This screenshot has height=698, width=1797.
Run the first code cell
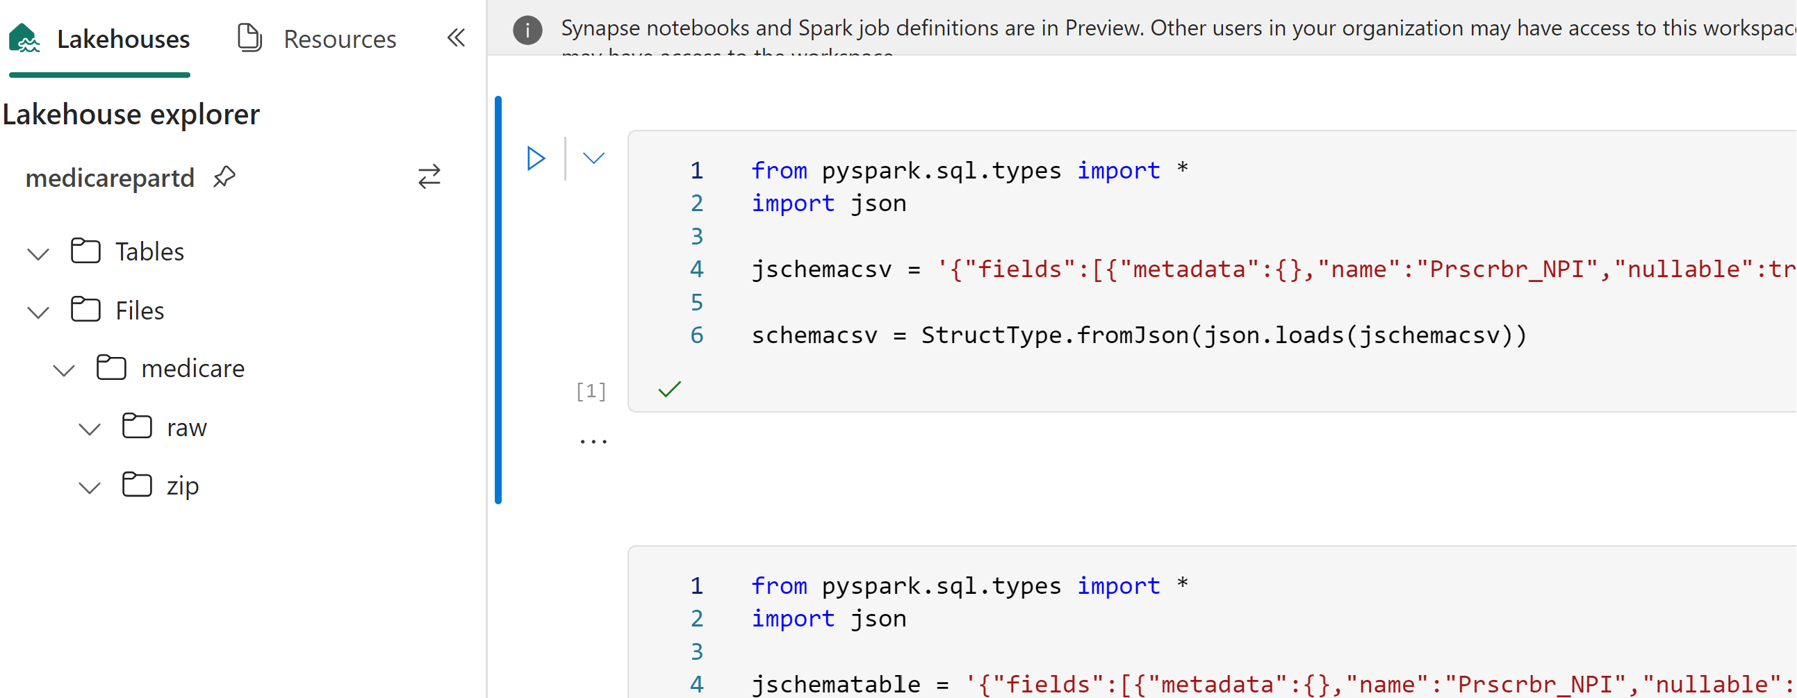(536, 158)
